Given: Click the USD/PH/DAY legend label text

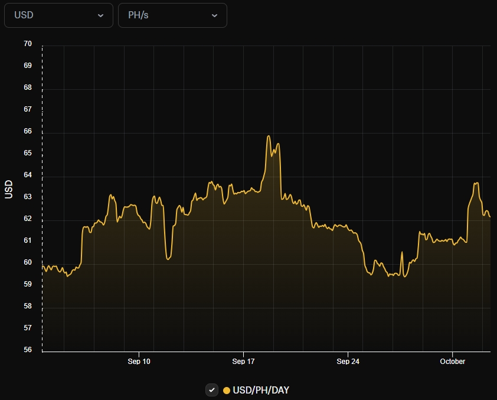Looking at the screenshot, I should coord(261,390).
